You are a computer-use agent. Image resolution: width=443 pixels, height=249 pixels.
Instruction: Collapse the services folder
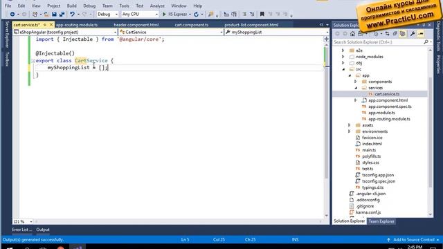point(356,88)
